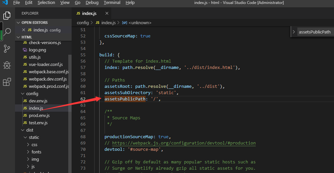Image resolution: width=334 pixels, height=173 pixels.
Task: Open the Source Control view
Action: point(7,49)
